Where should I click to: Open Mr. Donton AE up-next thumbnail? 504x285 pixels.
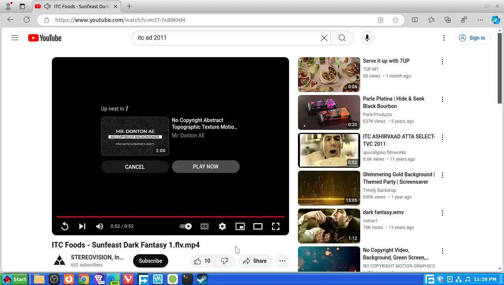[135, 136]
